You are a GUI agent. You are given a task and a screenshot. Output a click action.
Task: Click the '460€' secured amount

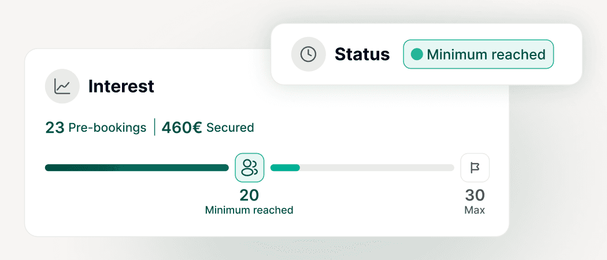pyautogui.click(x=182, y=128)
